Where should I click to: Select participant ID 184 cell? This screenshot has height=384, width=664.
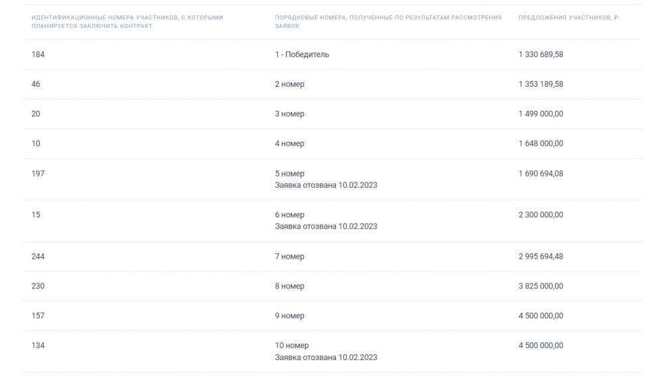tap(38, 54)
